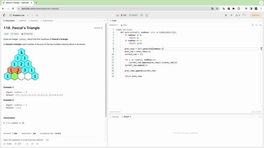This screenshot has width=264, height=148.
Task: Pick a random problem shuffle icon
Action: point(37,15)
